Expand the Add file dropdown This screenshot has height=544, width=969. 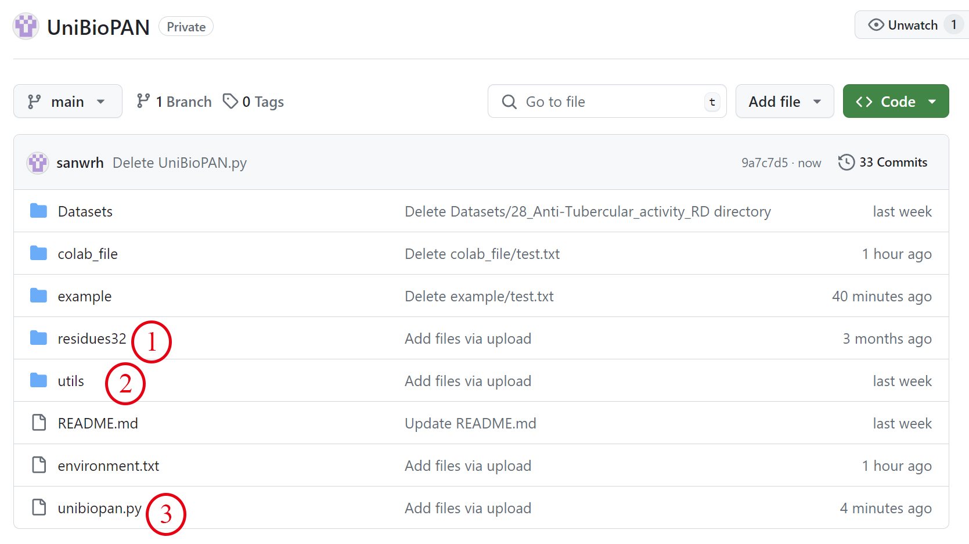pos(784,102)
